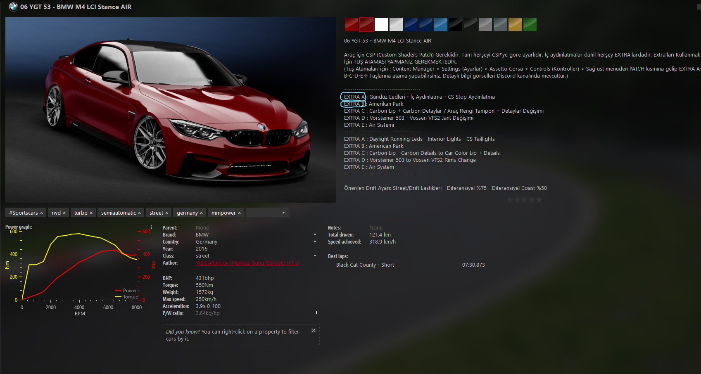Select the highlighted dark red skin

[x=366, y=24]
